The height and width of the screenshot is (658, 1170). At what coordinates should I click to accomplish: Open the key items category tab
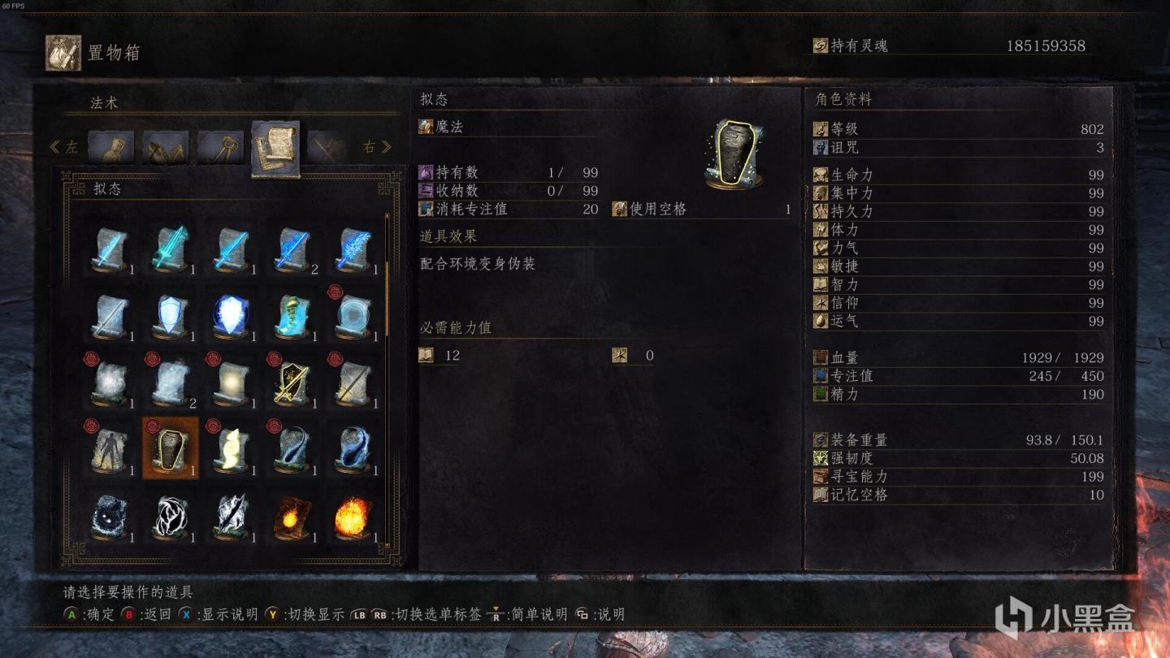(220, 148)
